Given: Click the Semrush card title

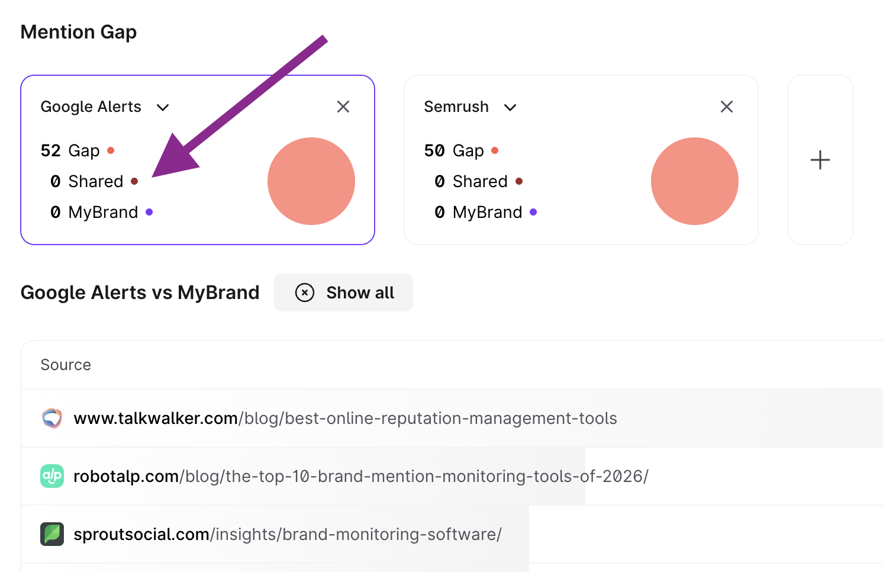Looking at the screenshot, I should tap(456, 107).
